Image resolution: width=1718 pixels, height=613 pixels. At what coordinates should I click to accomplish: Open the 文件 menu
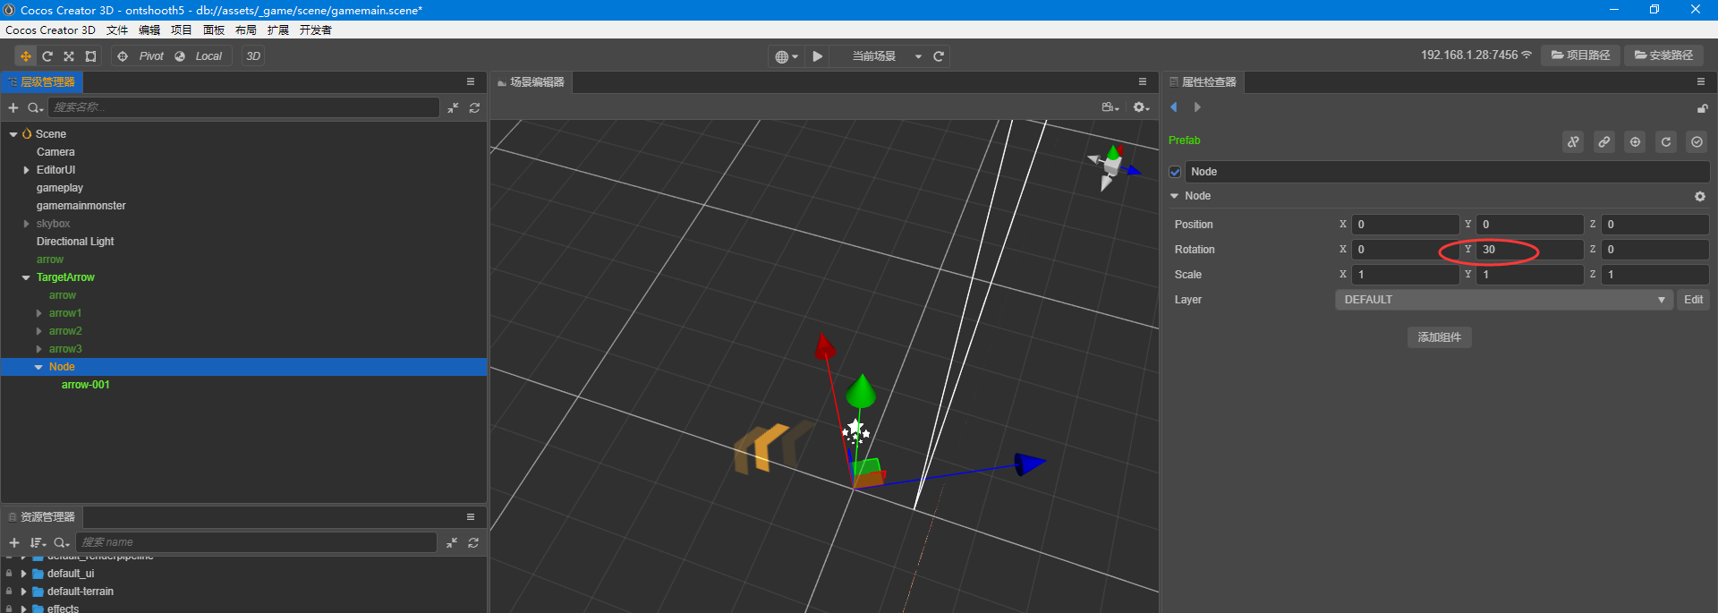[x=117, y=30]
